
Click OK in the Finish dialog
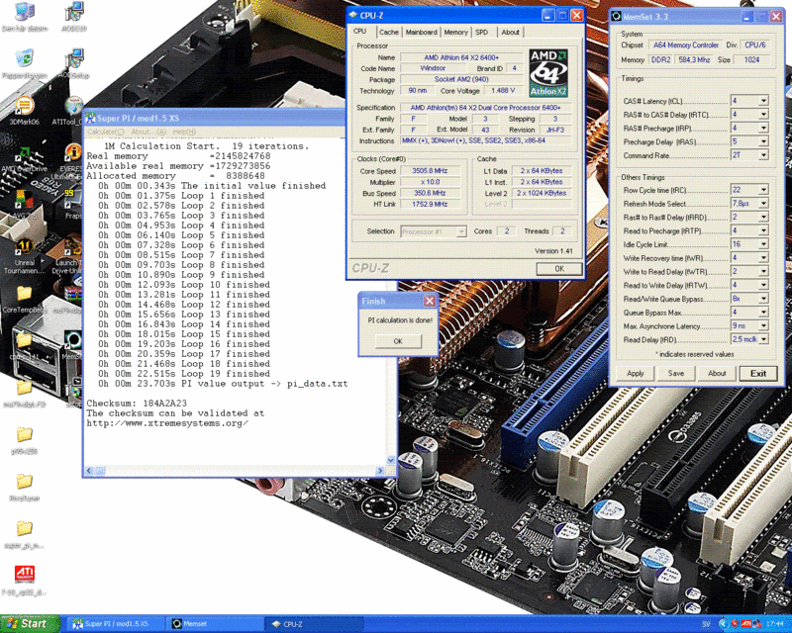click(x=398, y=340)
